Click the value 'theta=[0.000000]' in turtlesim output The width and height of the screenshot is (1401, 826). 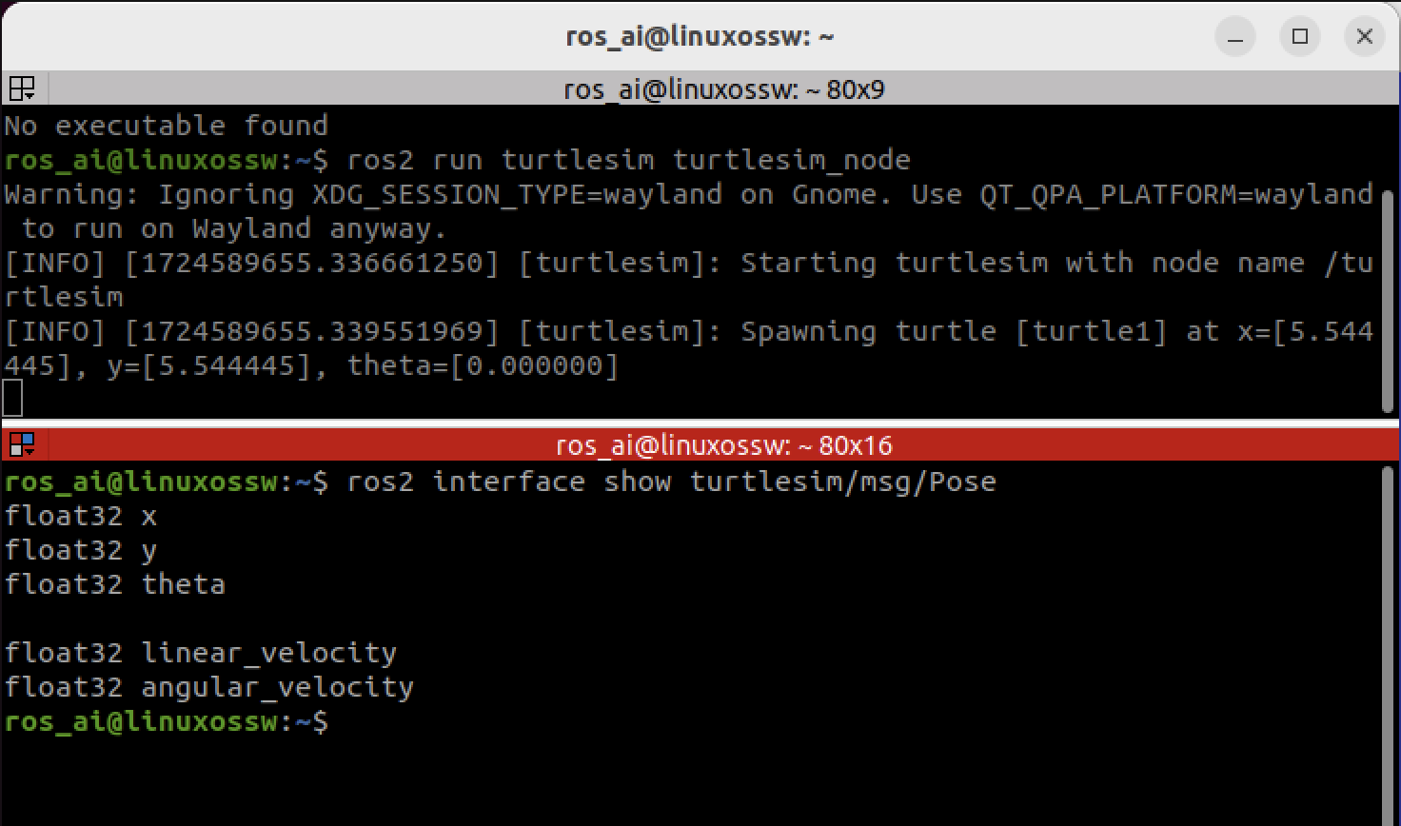pos(485,364)
